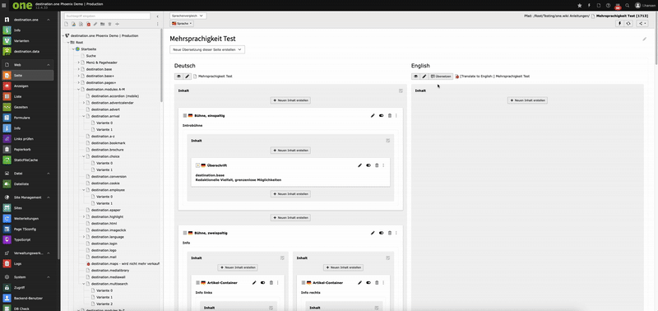The height and width of the screenshot is (311, 658).
Task: Open the bookmarks star in top bar
Action: (580, 6)
